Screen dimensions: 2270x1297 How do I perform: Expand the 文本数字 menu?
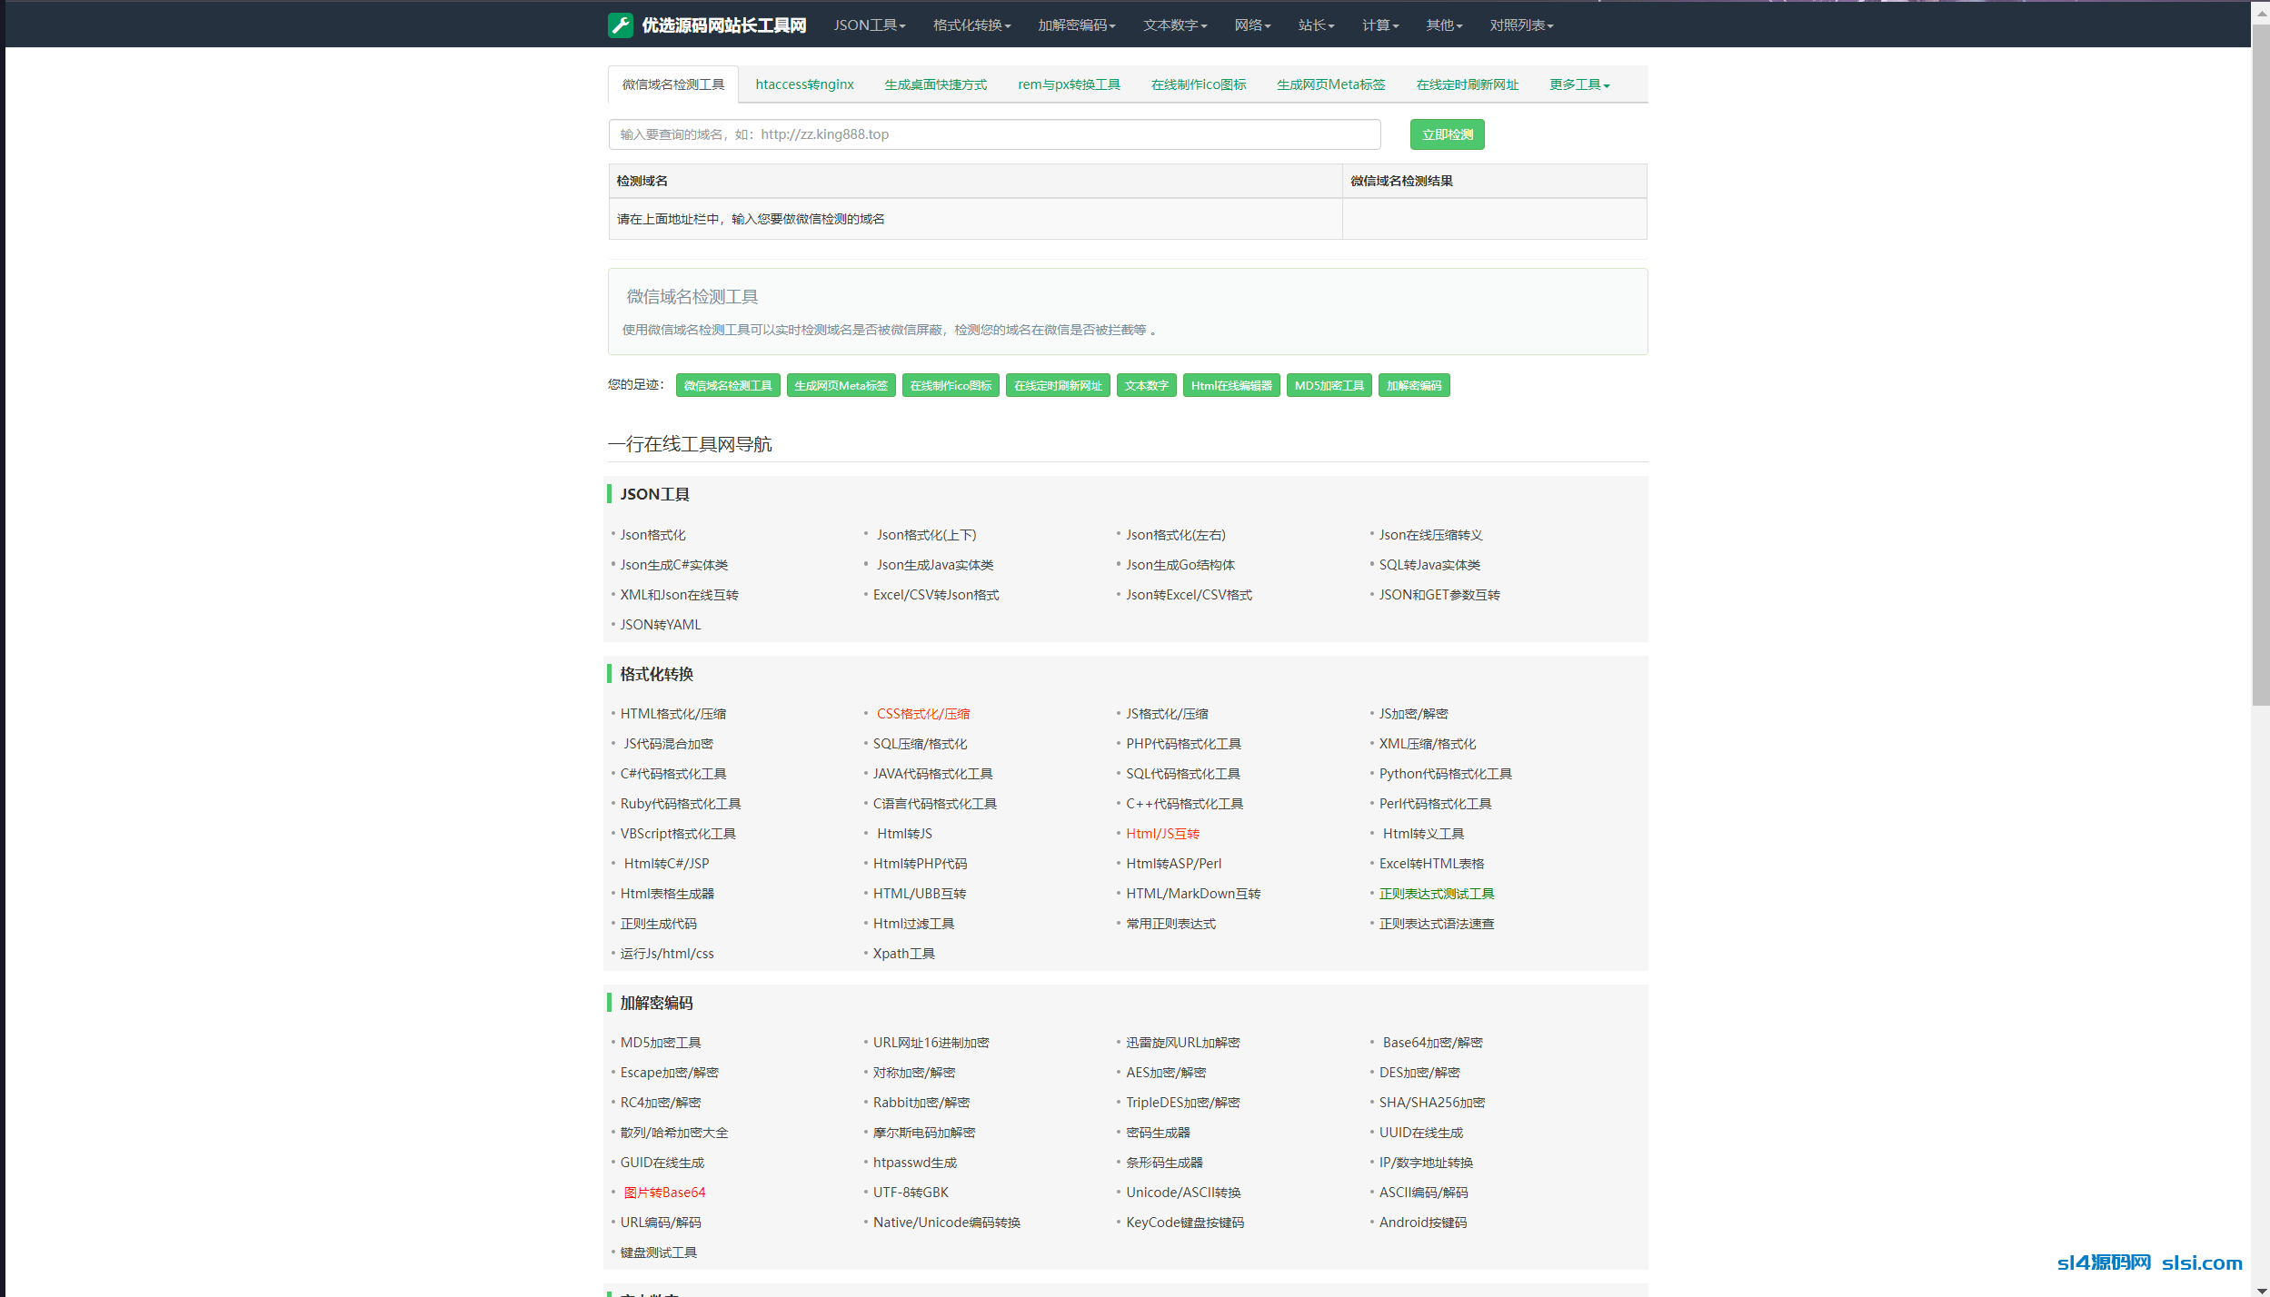1175,25
